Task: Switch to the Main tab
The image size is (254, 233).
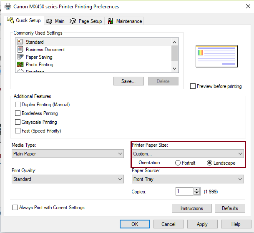Action: (55, 21)
